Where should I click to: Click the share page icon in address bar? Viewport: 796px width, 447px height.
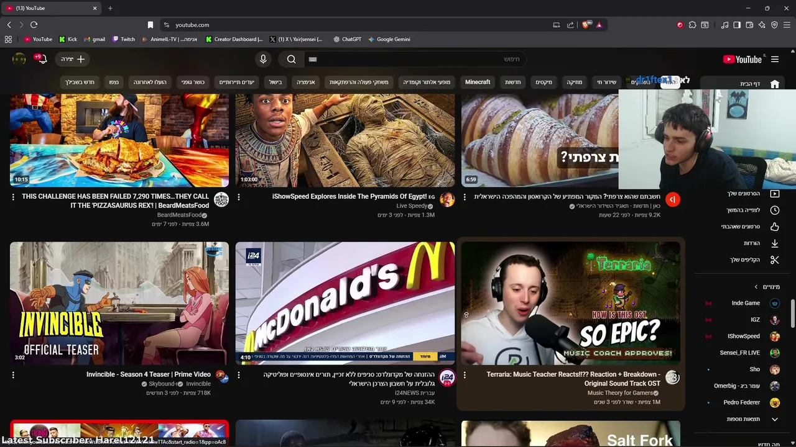[x=570, y=25]
